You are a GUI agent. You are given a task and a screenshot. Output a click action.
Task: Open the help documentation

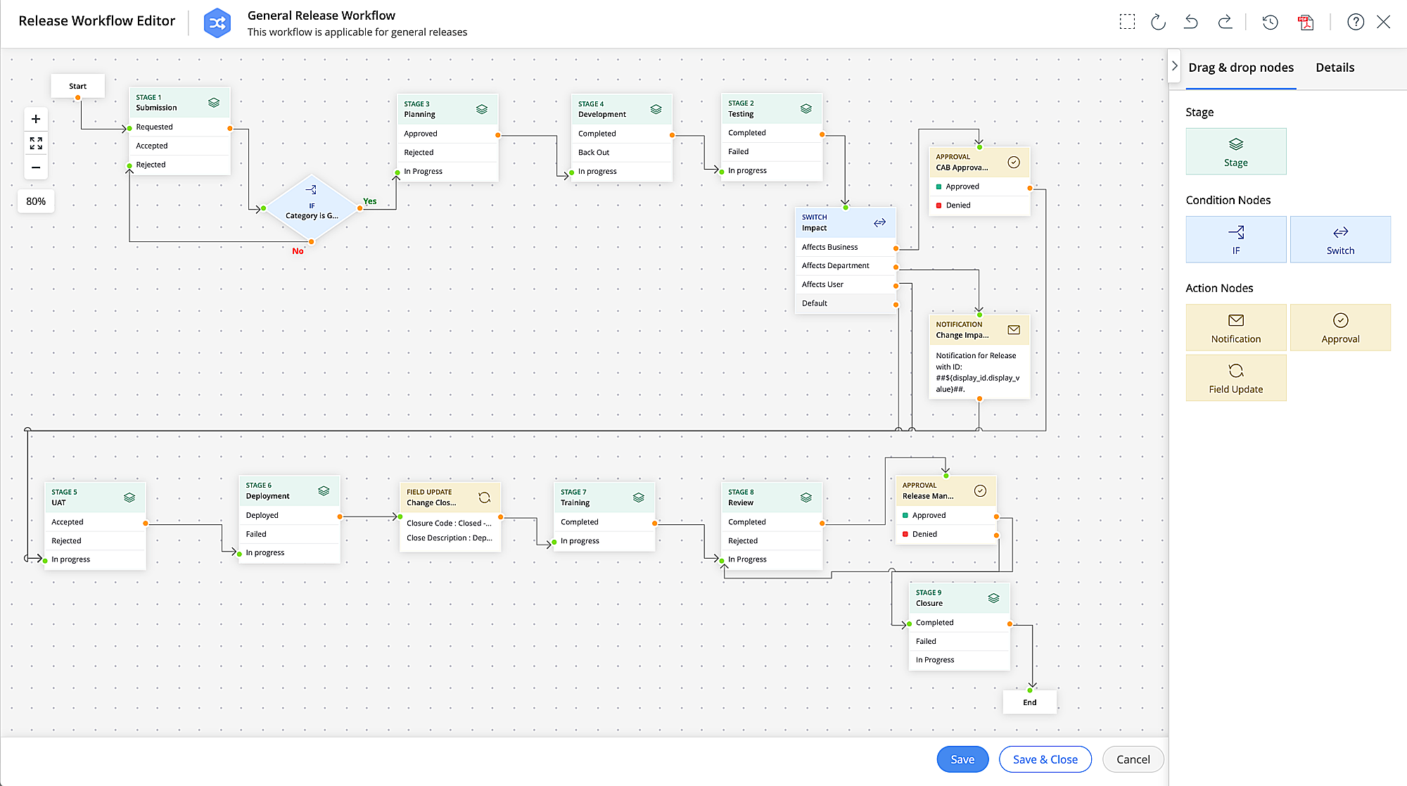pyautogui.click(x=1356, y=22)
